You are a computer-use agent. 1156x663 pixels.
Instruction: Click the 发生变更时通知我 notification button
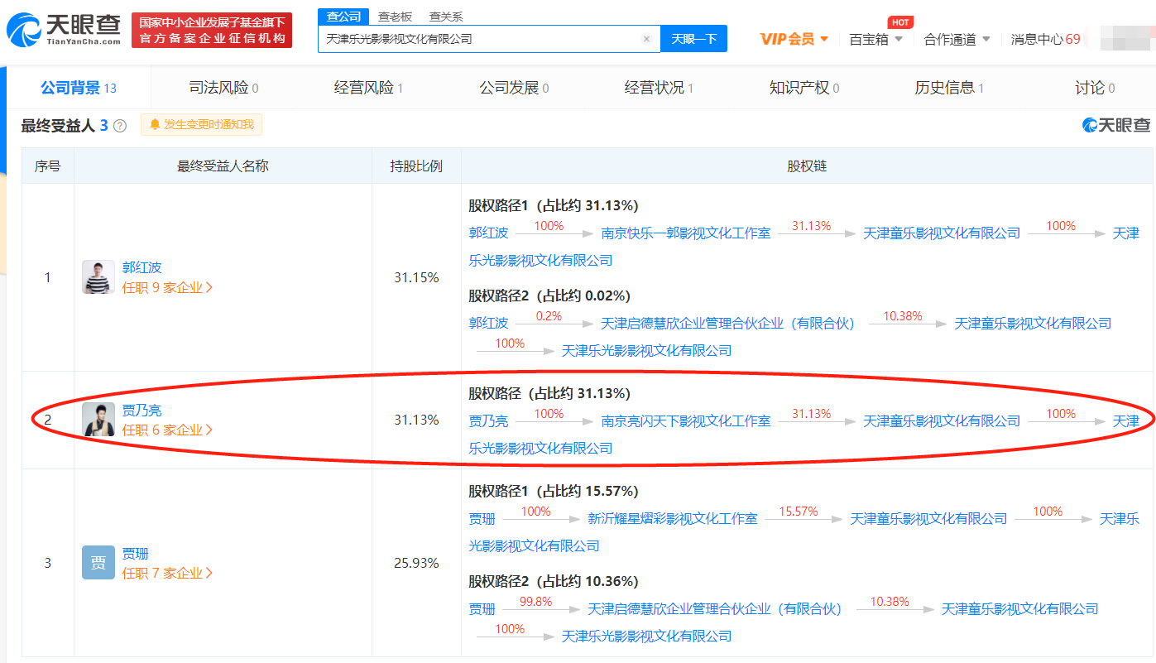pos(201,125)
